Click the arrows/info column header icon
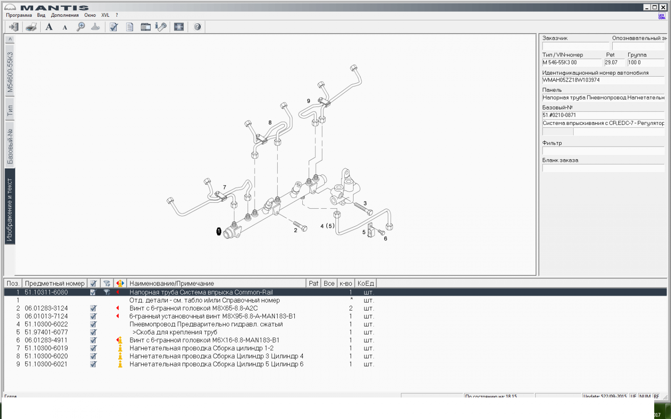 point(120,284)
